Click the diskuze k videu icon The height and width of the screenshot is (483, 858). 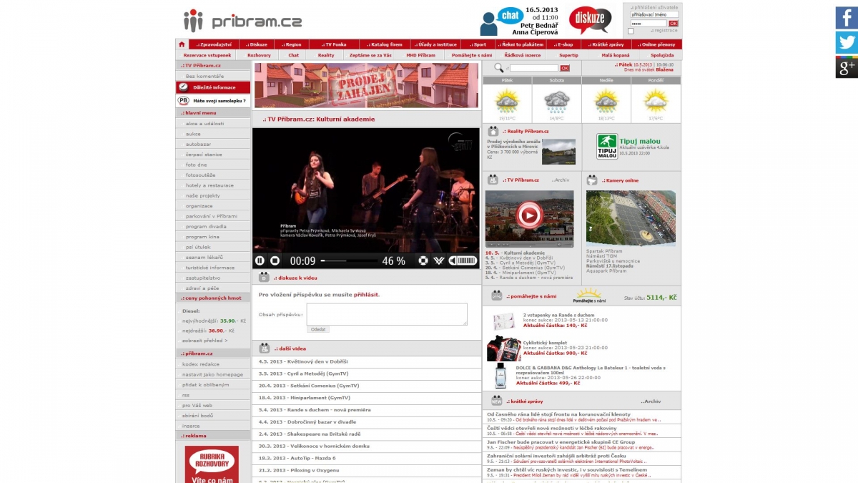pos(264,277)
